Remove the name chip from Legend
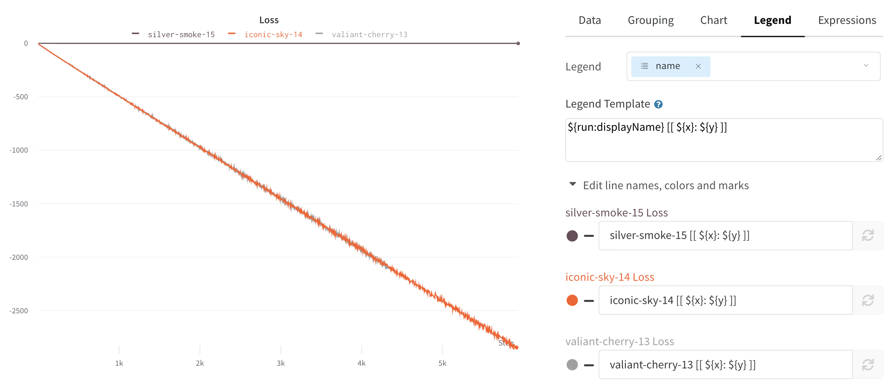The width and height of the screenshot is (892, 387). [698, 66]
